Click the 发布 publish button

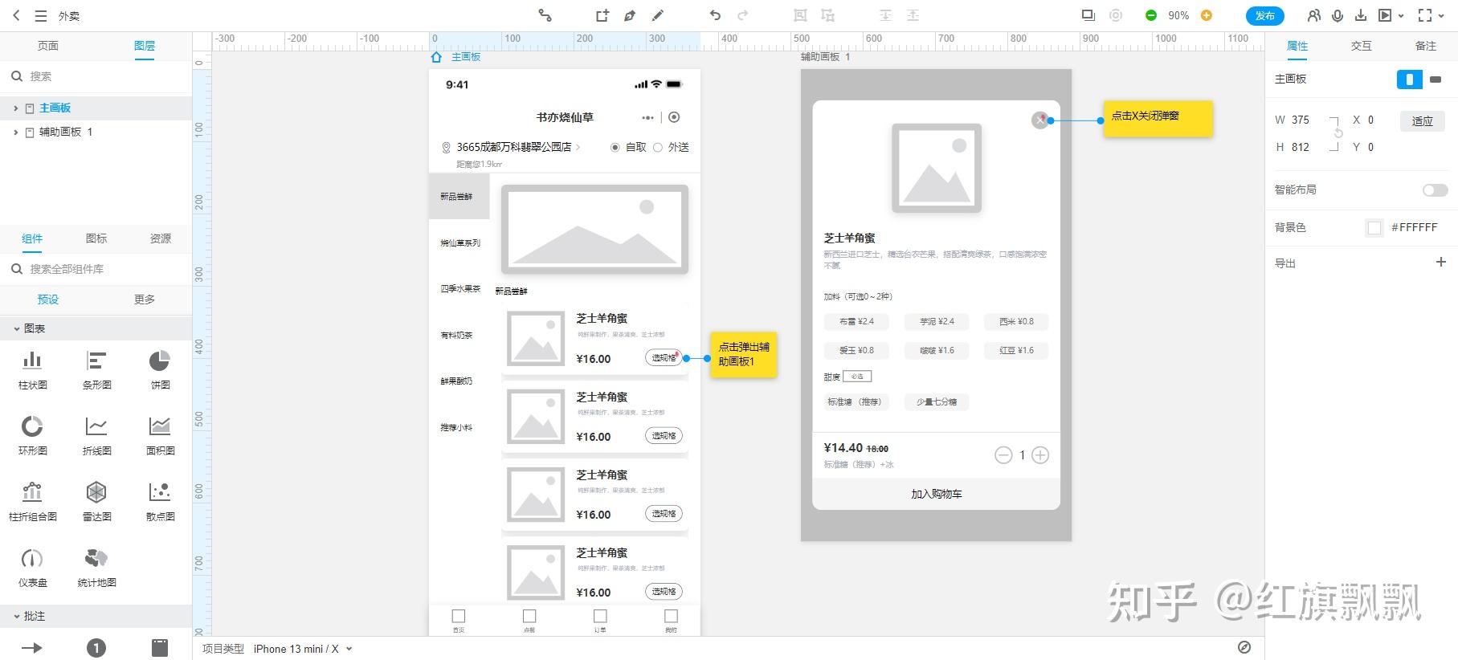(x=1265, y=16)
